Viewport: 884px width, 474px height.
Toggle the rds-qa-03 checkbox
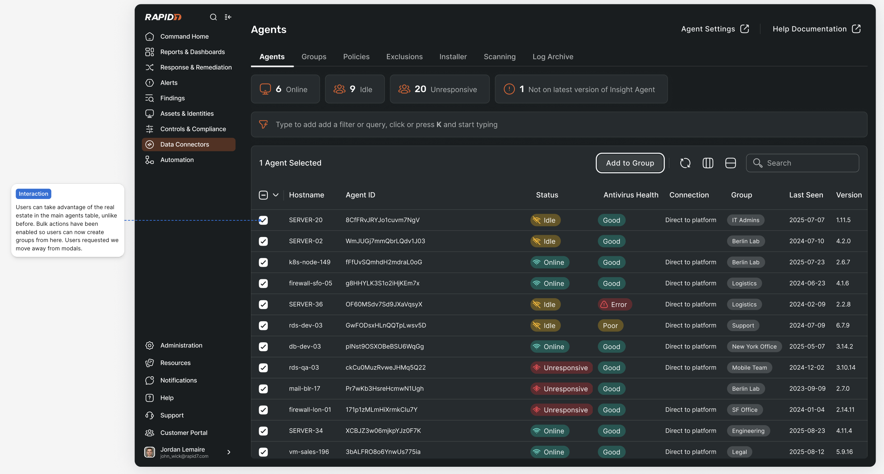263,368
